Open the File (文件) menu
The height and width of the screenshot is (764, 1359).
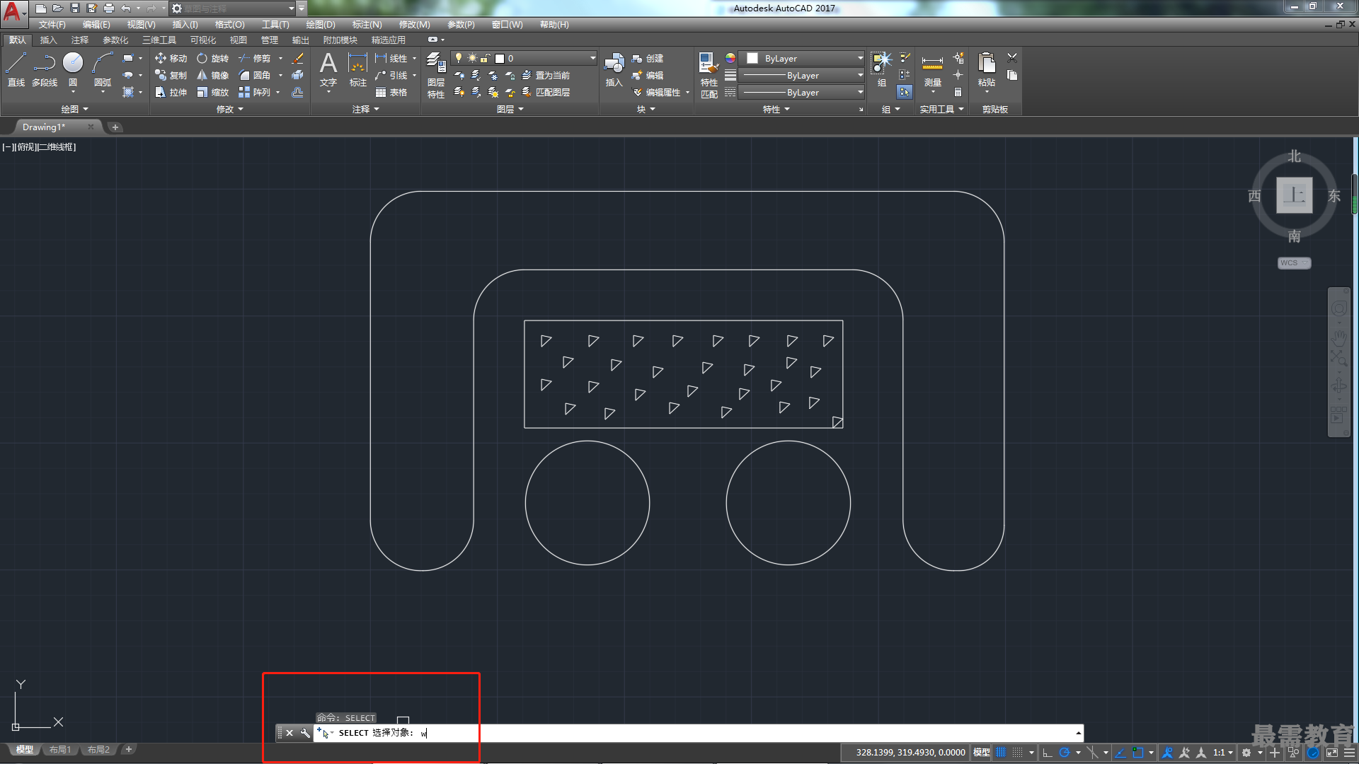tap(52, 24)
